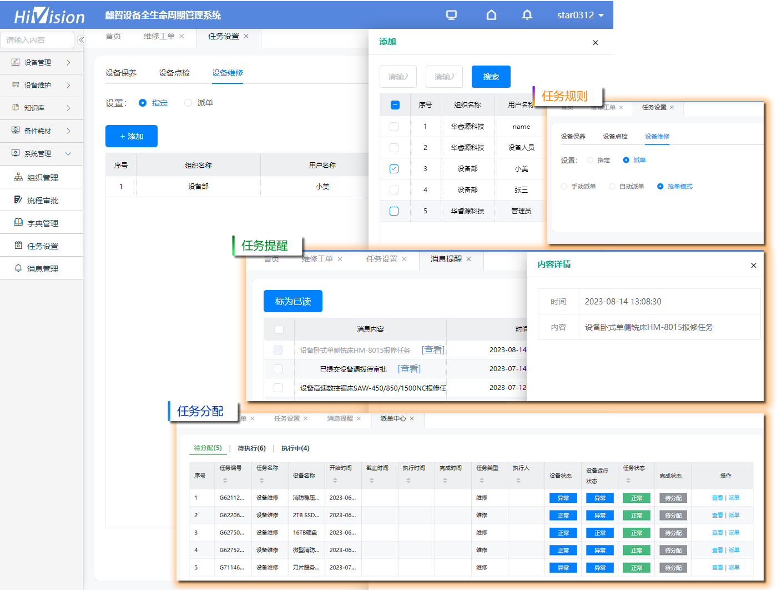Image resolution: width=777 pixels, height=590 pixels.
Task: Toggle the select-all checkbox in the 添加 table
Action: 395,104
